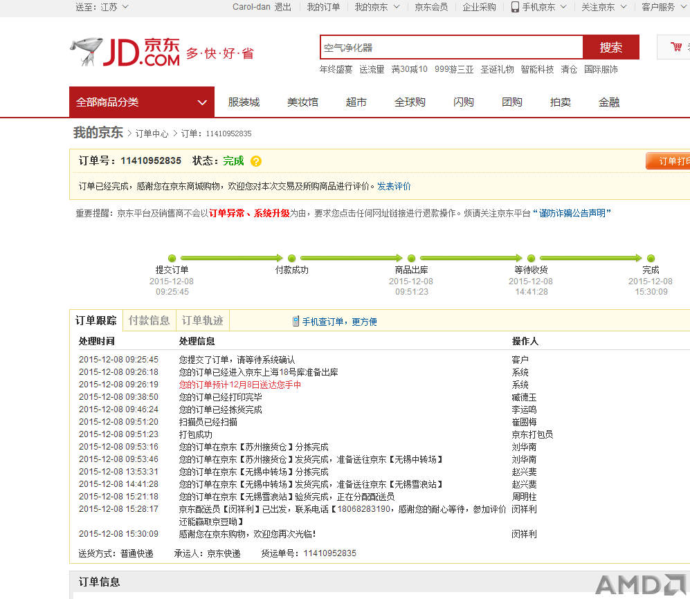
Task: Click the 国际服饰 hot search link
Action: (x=601, y=69)
